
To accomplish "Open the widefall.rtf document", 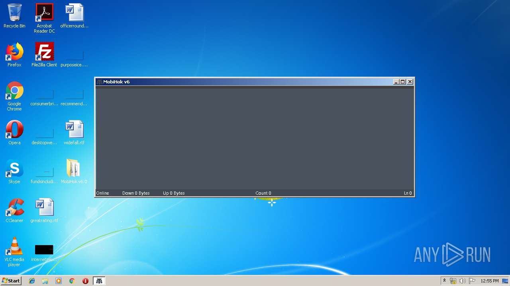I will click(74, 133).
